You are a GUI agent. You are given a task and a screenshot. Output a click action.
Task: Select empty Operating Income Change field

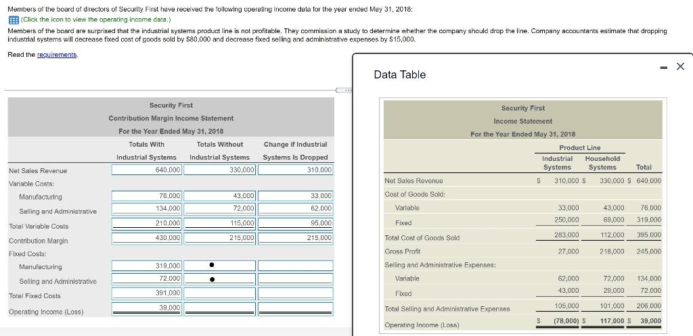pyautogui.click(x=296, y=308)
